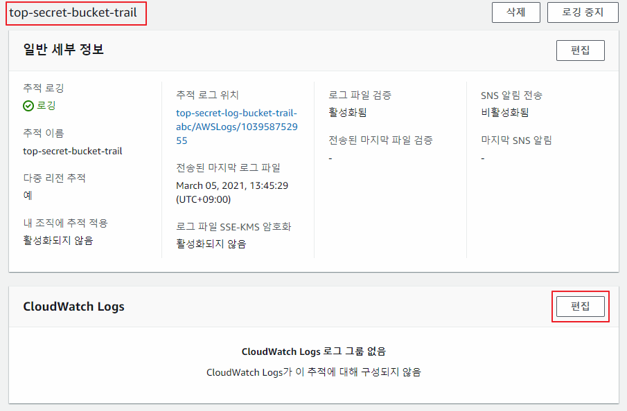Click the 예 value under 다중 리전 추적
627x411 pixels.
tap(28, 196)
